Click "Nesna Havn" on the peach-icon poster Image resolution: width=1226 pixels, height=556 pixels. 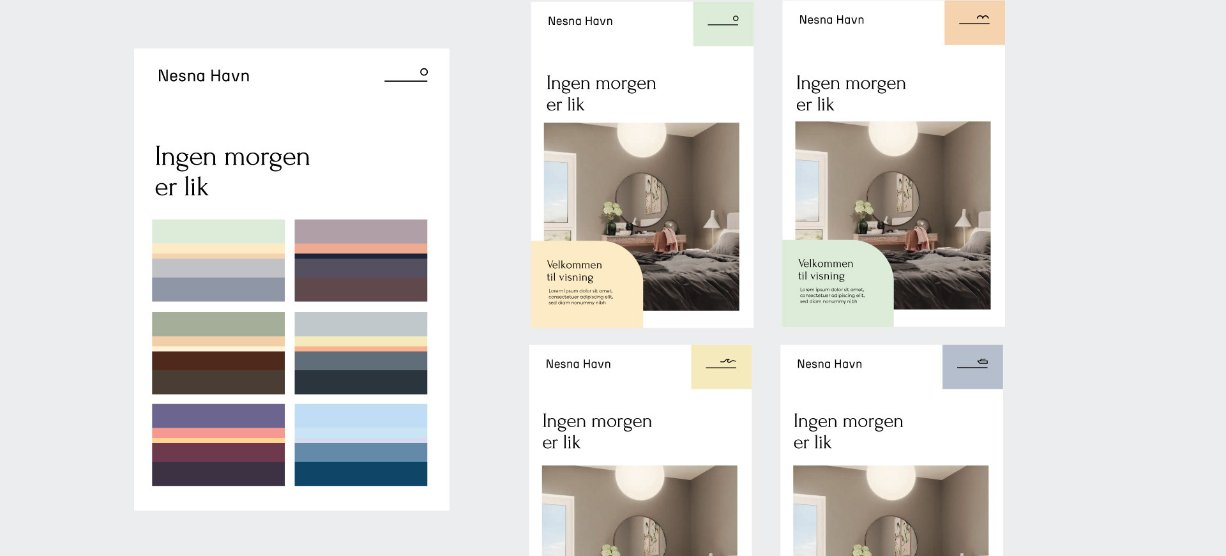click(x=831, y=20)
